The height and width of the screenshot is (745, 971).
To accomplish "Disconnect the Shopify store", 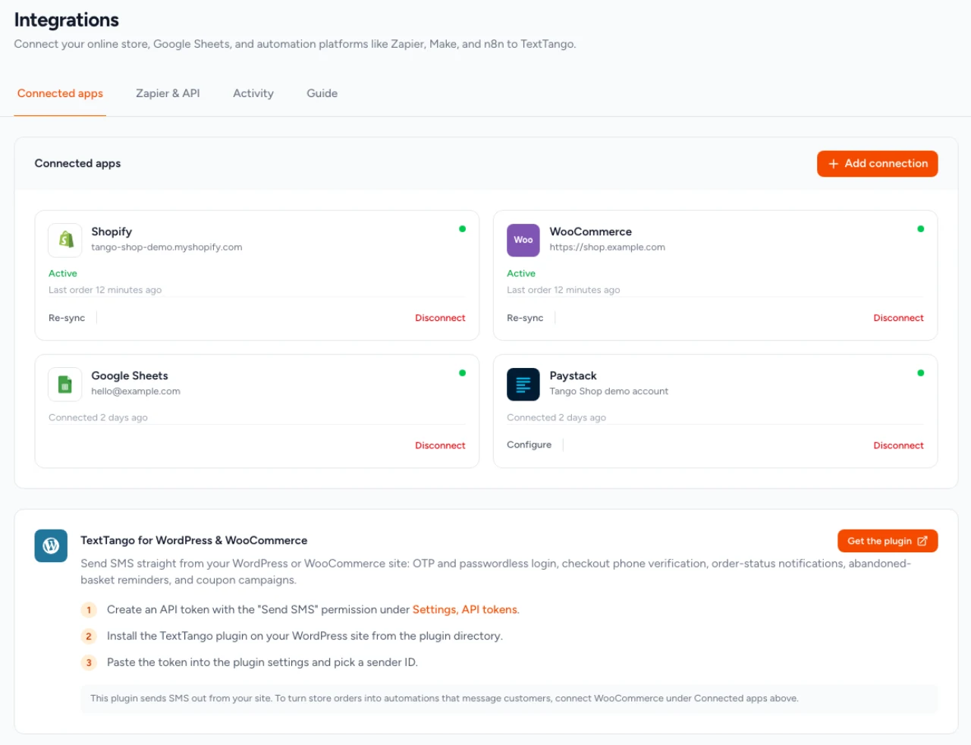I will (440, 318).
